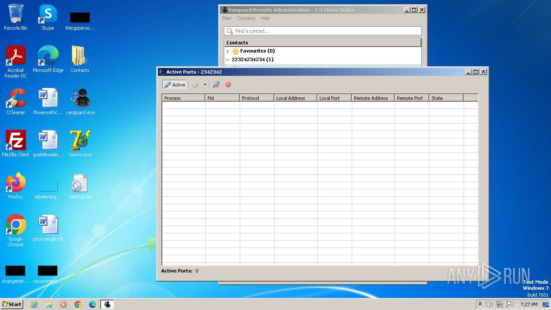Switch to Vanguard taskbar button
The width and height of the screenshot is (551, 310).
tap(107, 304)
